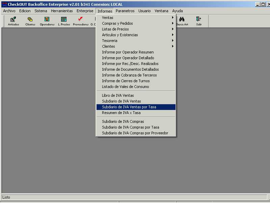The width and height of the screenshot is (270, 203).
Task: Select Informe de Cierres de Turnos
Action: coord(136,81)
